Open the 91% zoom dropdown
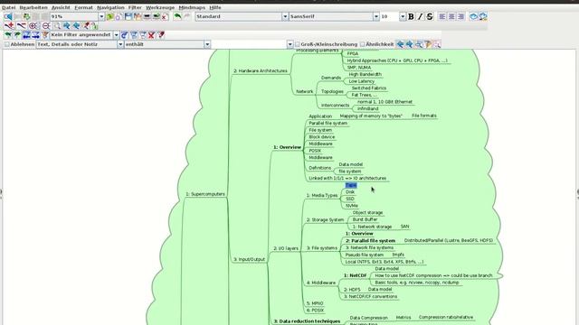This screenshot has height=325, width=579. [101, 16]
